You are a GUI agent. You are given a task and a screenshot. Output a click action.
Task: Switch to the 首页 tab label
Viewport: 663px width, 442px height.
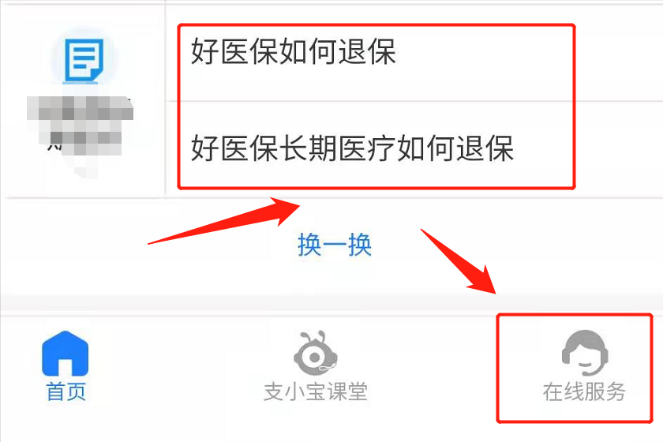66,391
